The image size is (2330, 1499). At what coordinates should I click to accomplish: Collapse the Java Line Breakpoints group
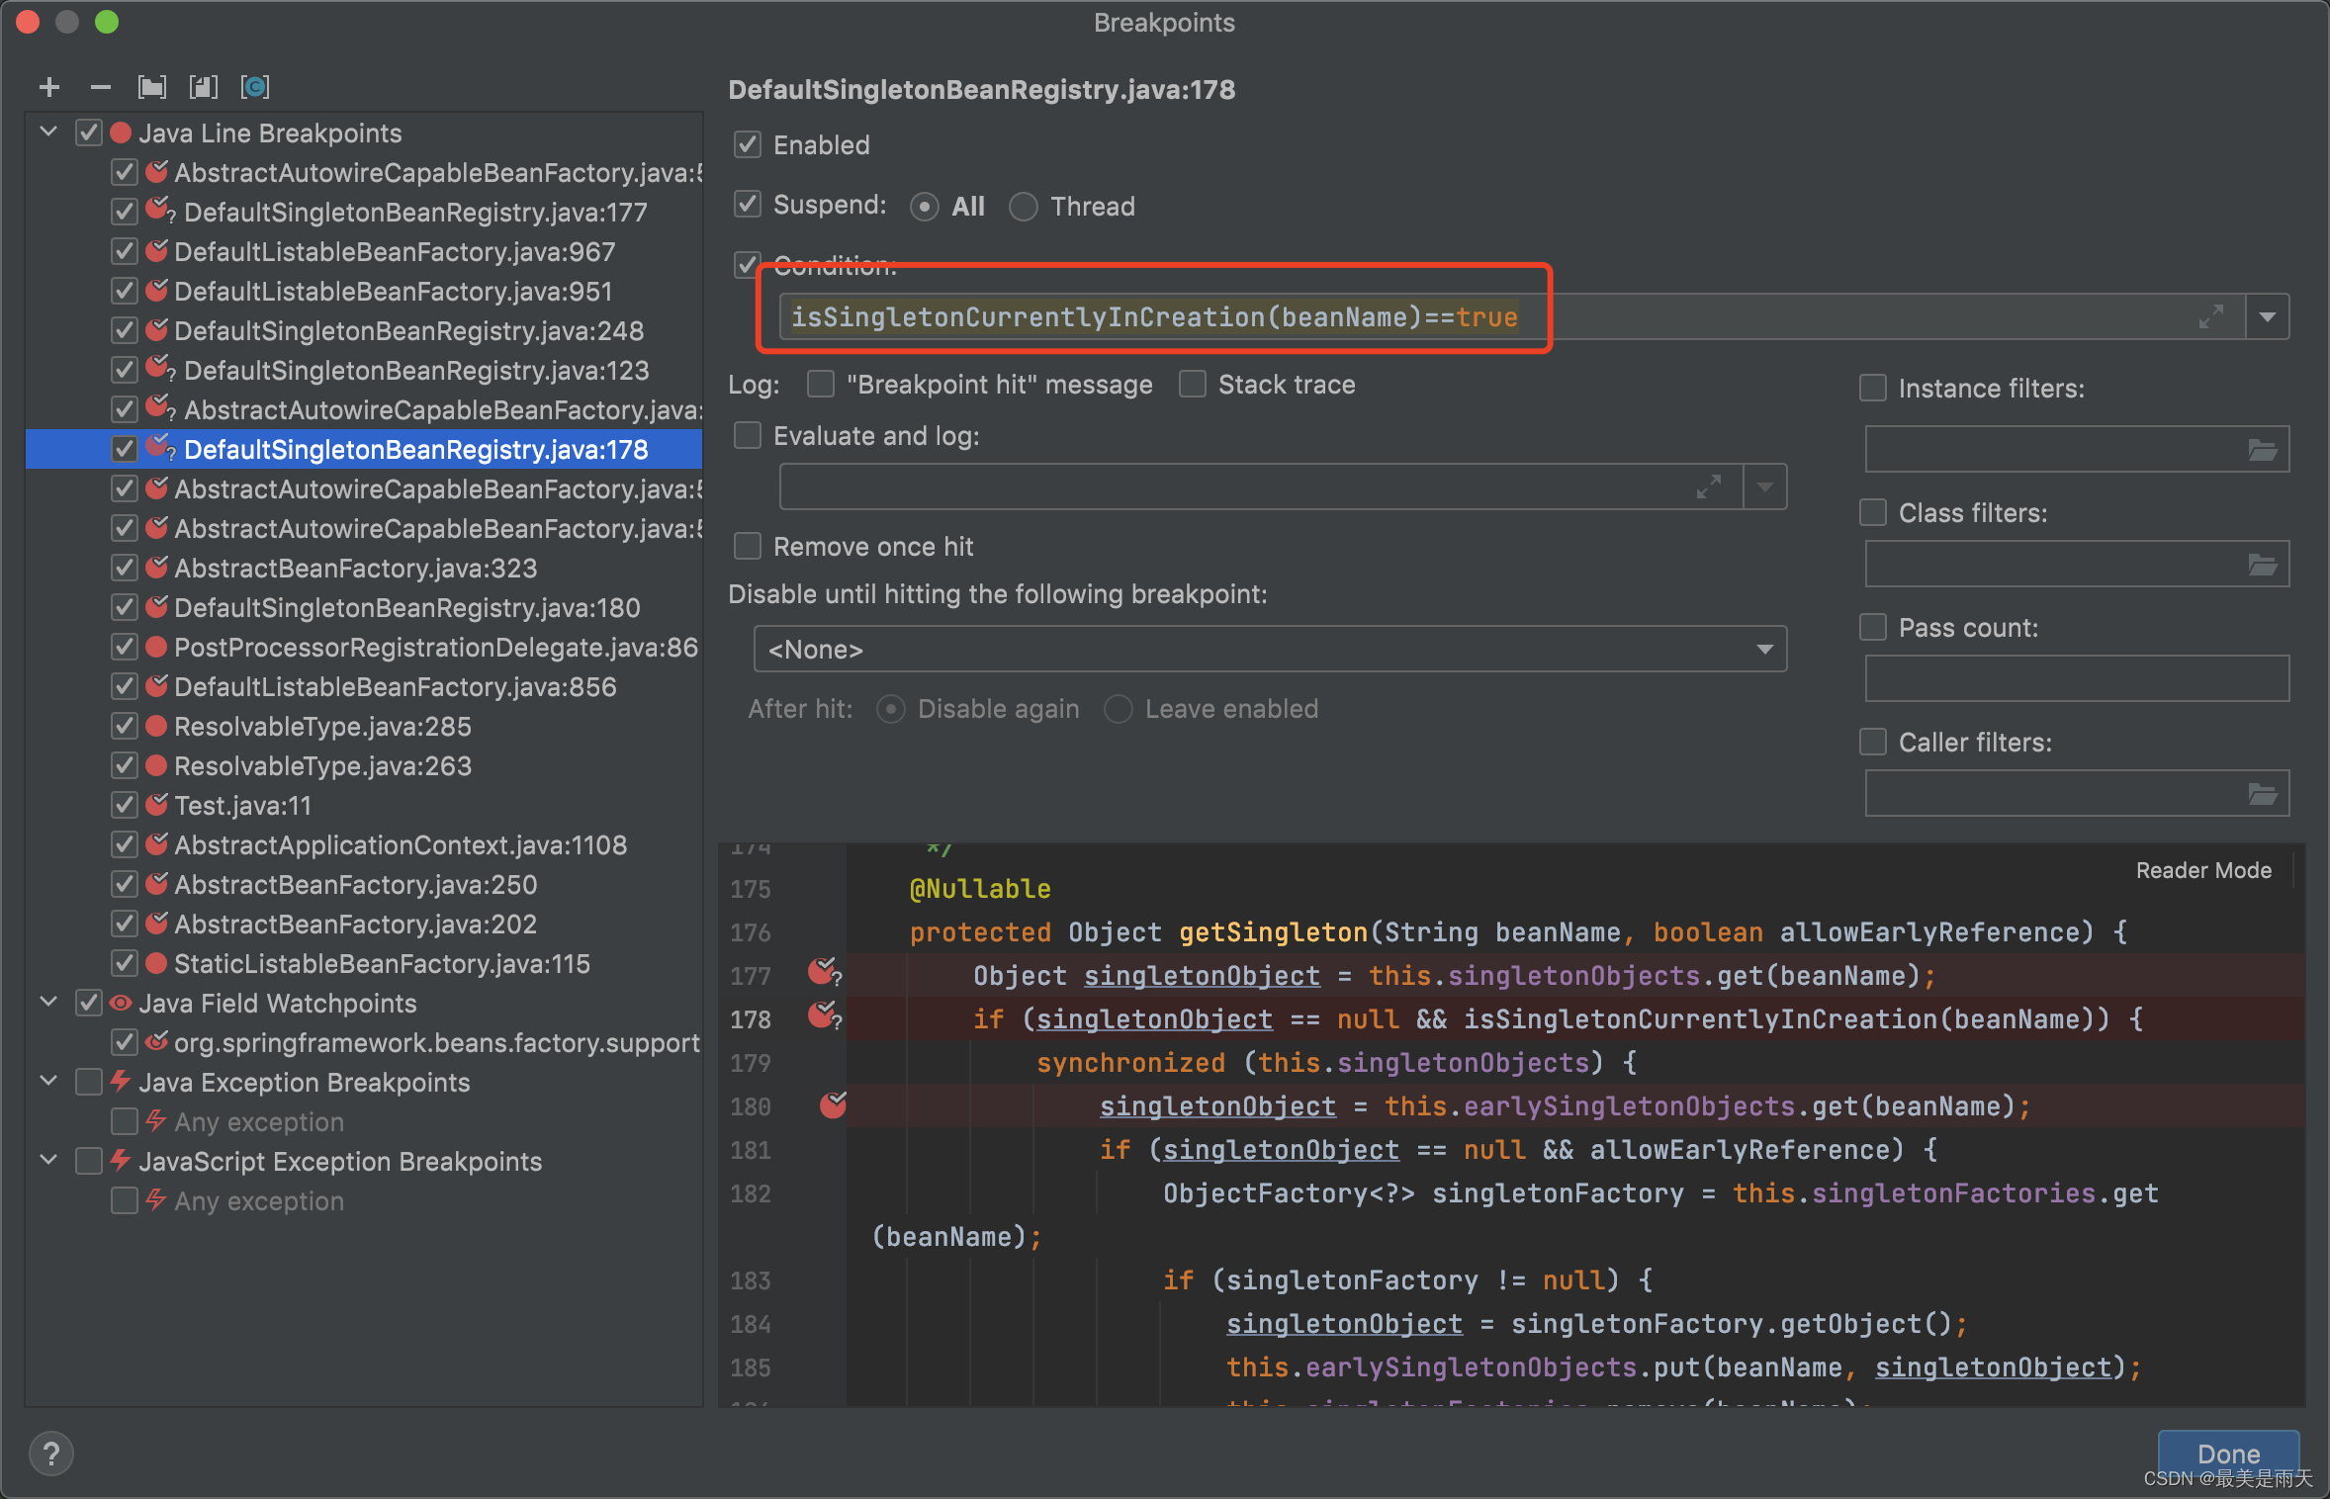(48, 132)
